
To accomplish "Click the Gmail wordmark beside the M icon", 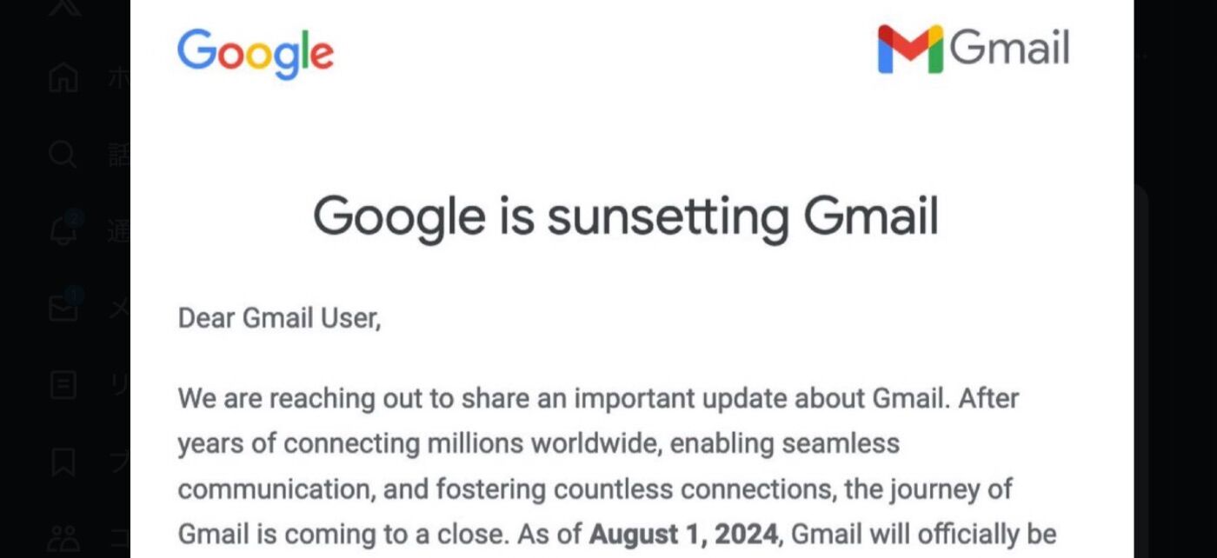I will [1009, 46].
